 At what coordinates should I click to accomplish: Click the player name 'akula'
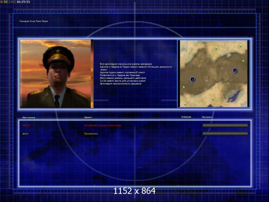pyautogui.click(x=26, y=133)
